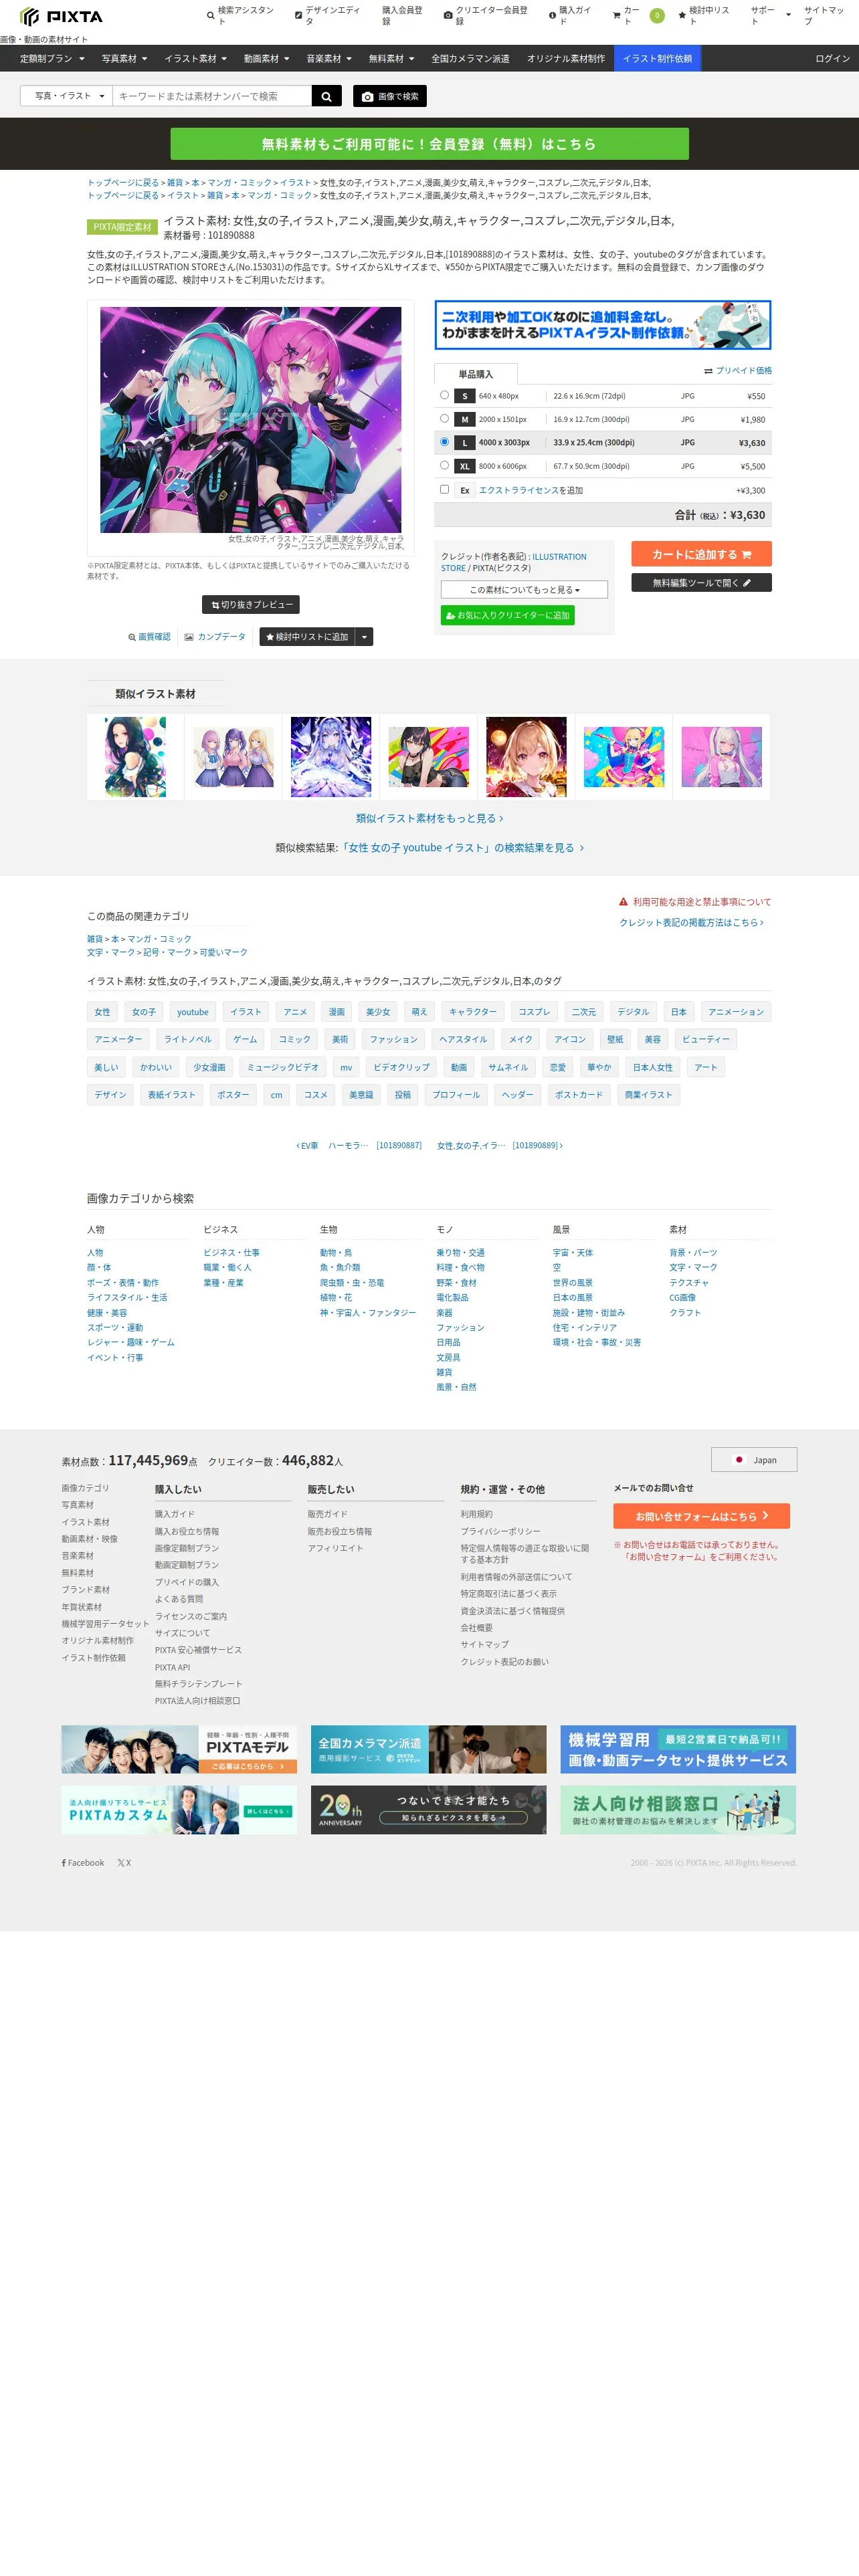Click 20th ANNIVERSARY banner

point(429,1810)
